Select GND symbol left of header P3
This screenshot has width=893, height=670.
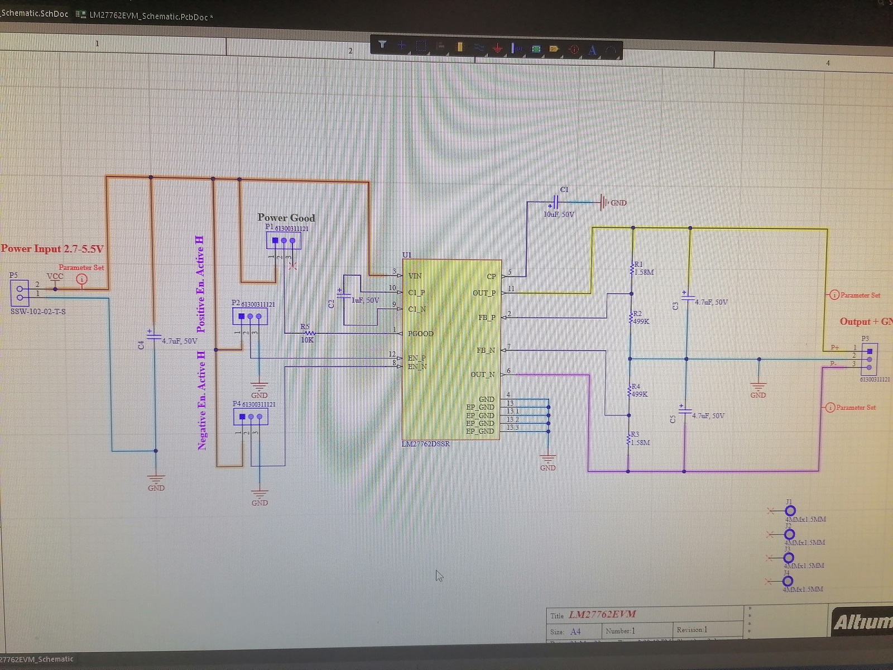[758, 389]
